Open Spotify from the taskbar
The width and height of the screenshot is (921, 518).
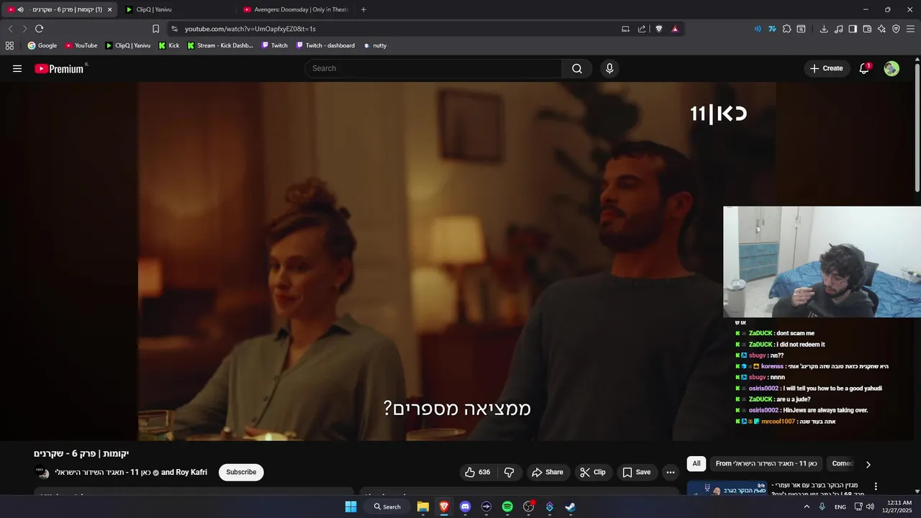point(507,506)
